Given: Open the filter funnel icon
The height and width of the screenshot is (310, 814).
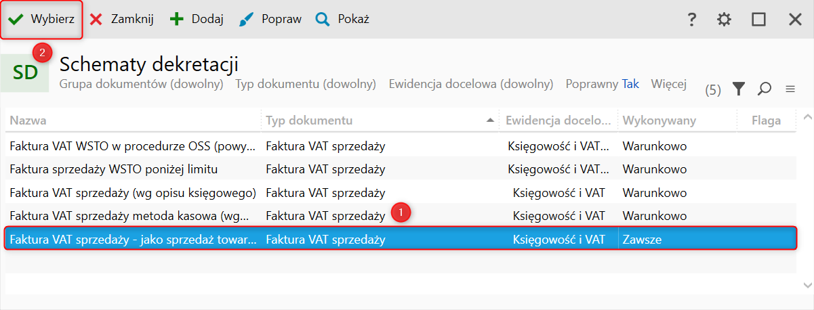Looking at the screenshot, I should [739, 89].
